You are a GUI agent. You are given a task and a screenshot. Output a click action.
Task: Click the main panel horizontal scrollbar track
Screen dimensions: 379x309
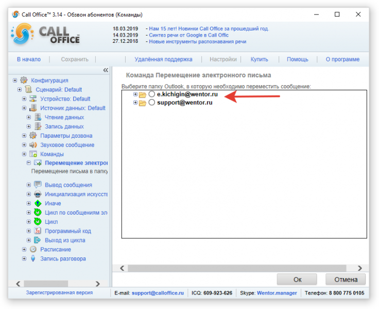point(237,268)
